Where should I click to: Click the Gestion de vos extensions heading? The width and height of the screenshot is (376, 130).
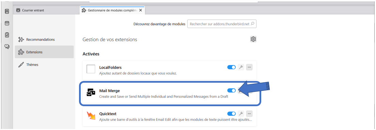(110, 39)
